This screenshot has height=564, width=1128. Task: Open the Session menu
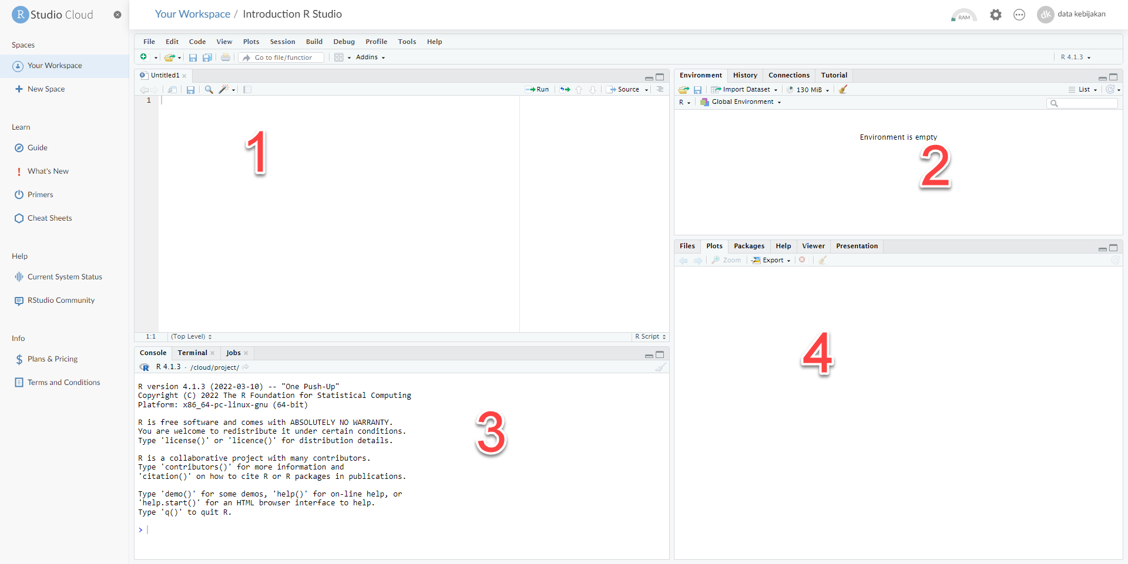tap(283, 42)
